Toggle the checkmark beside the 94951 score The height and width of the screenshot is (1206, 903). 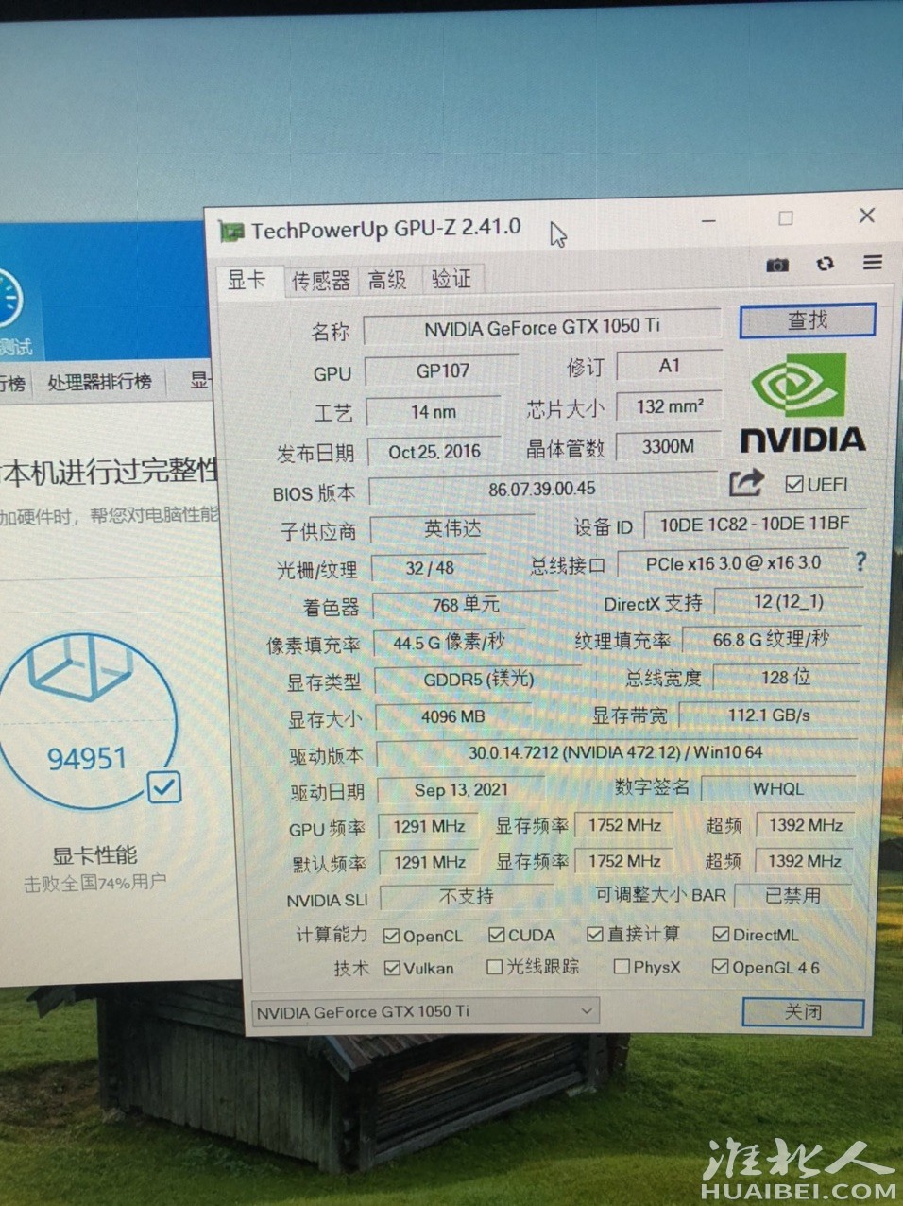[x=163, y=786]
